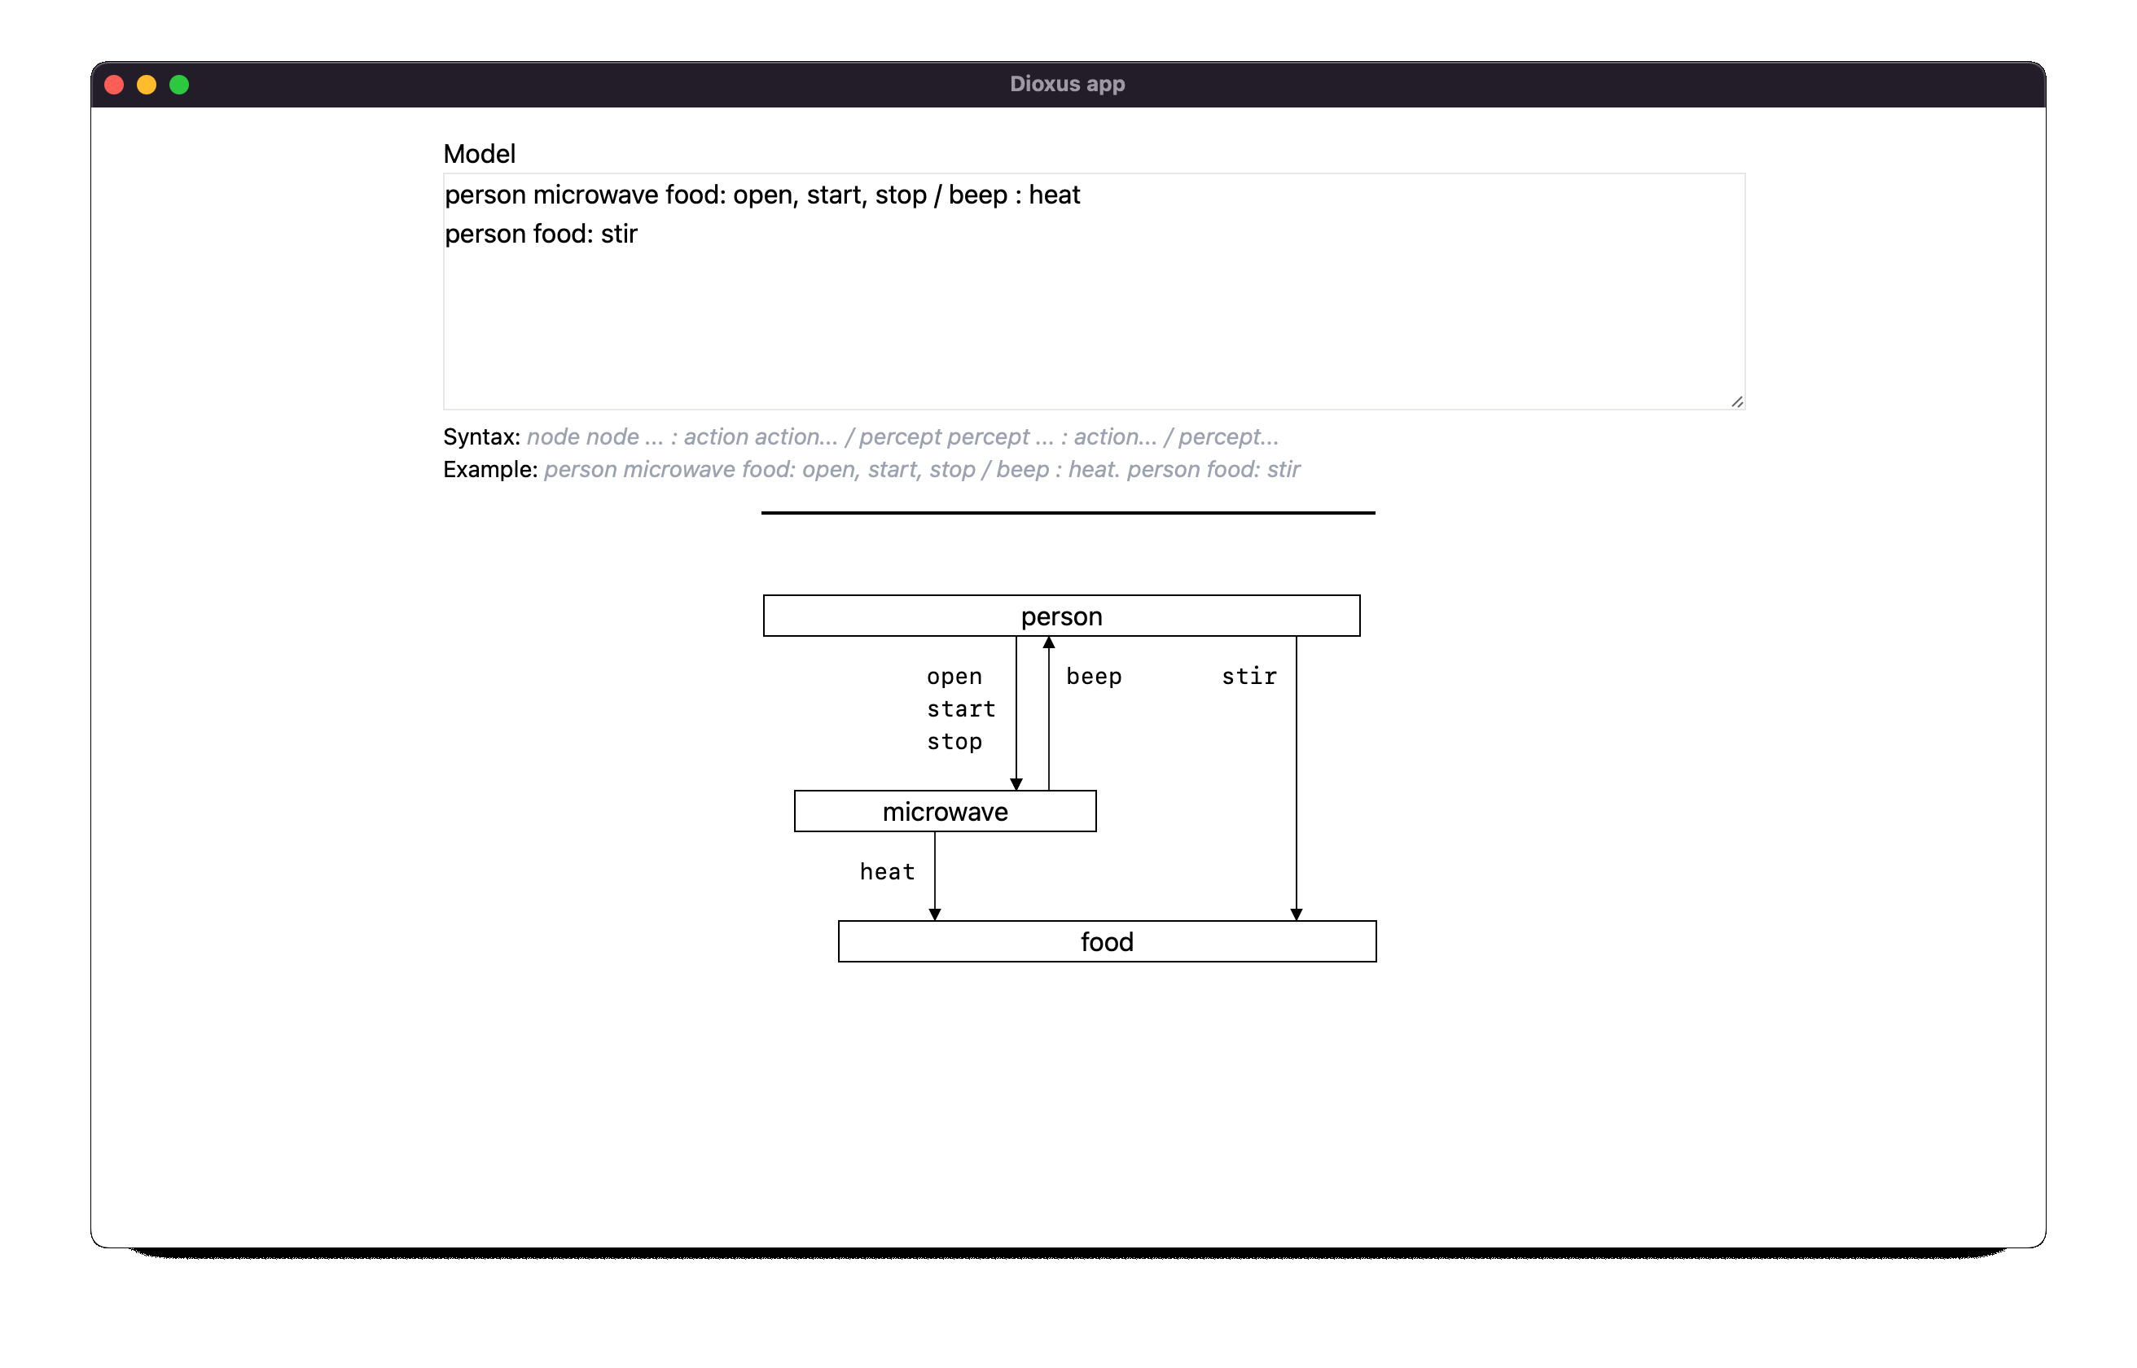Click the stir edge label
The image size is (2137, 1368).
[x=1248, y=677]
